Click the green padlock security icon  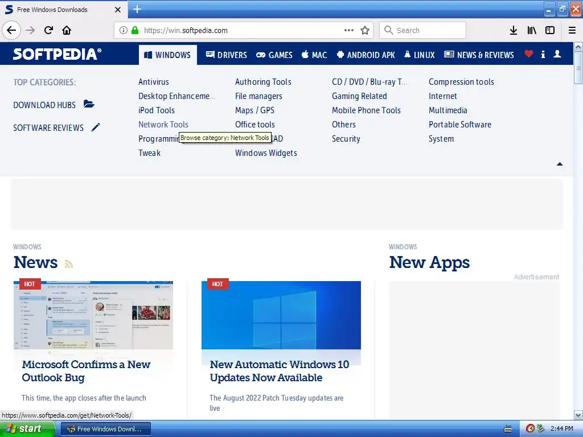coord(135,31)
